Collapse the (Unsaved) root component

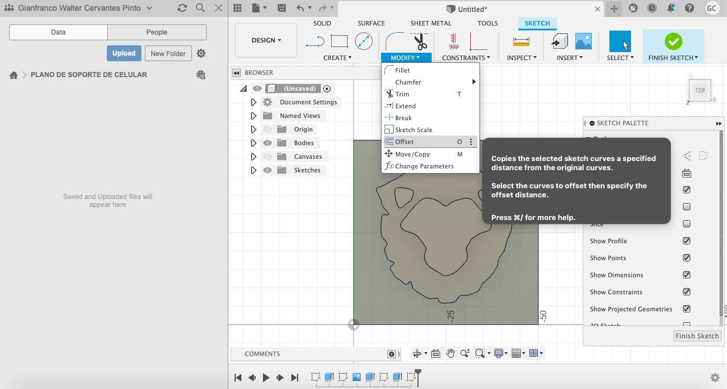[x=243, y=88]
